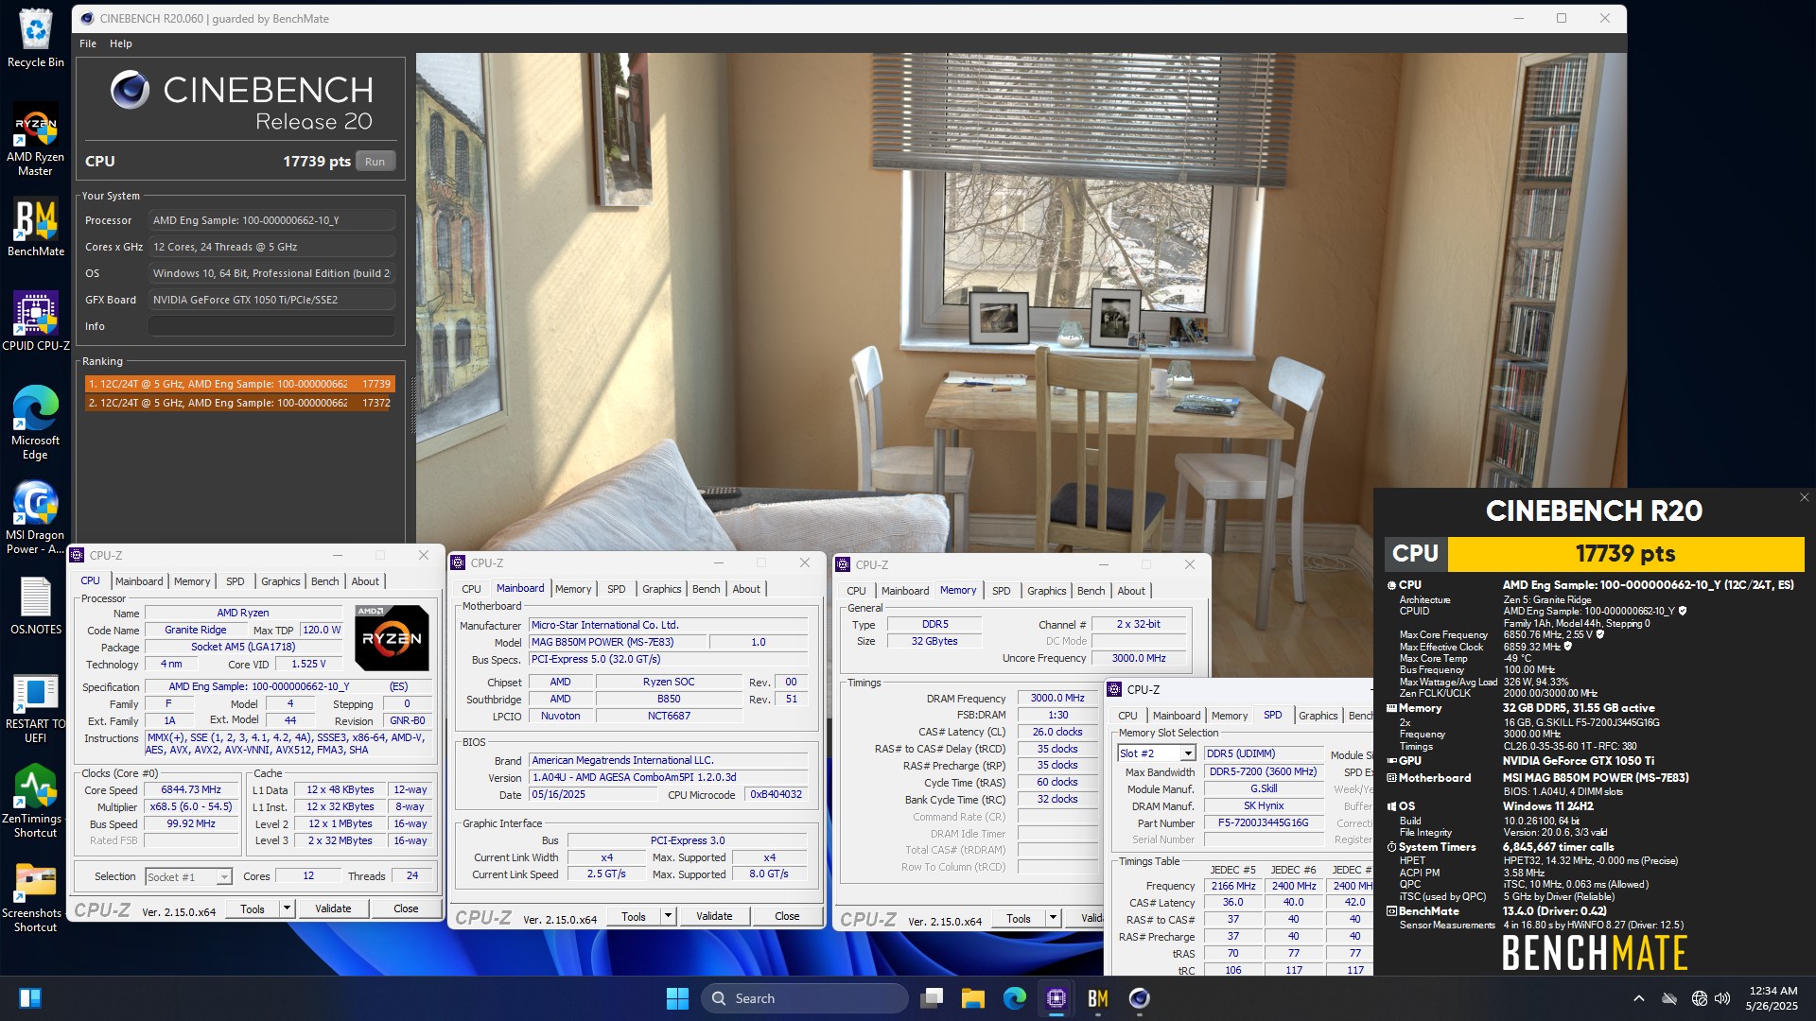This screenshot has height=1021, width=1816.
Task: Switch to CPU-Z taskbar icon
Action: coord(1056,998)
